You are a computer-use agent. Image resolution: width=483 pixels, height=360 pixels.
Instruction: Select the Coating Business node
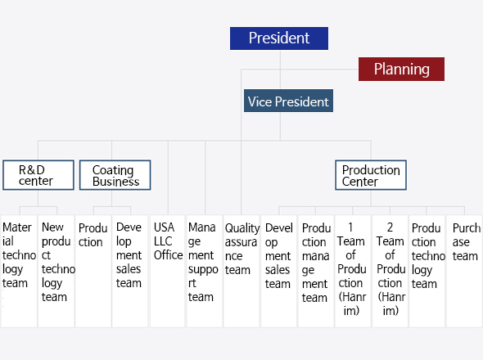pos(115,175)
